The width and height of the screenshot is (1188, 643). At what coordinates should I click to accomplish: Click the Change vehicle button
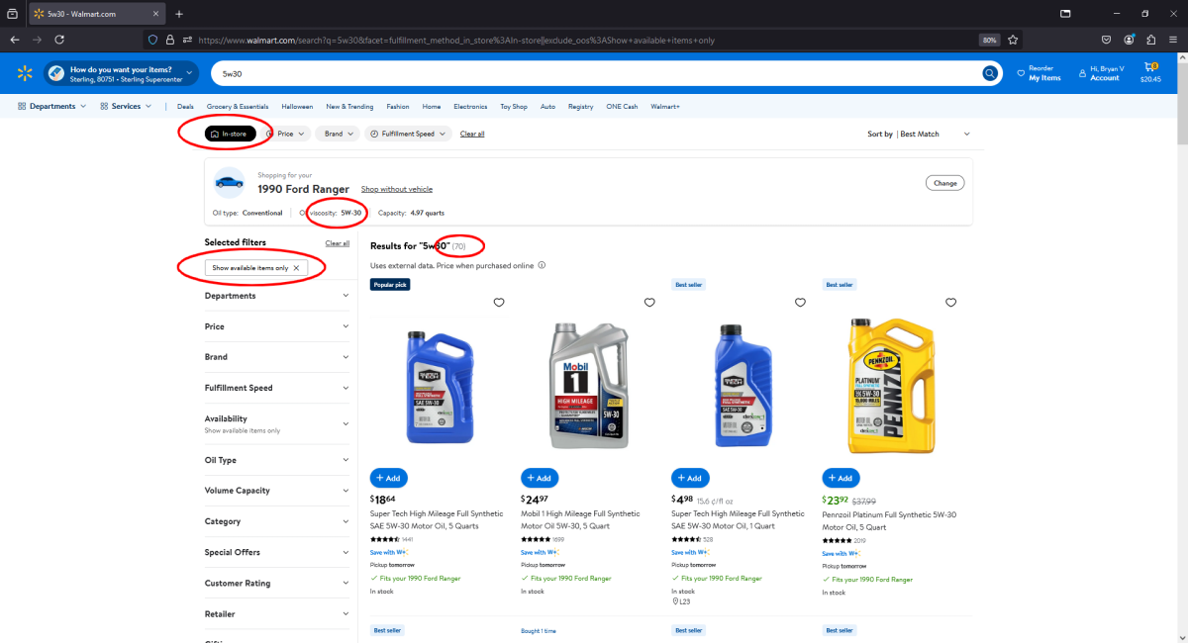(x=944, y=183)
